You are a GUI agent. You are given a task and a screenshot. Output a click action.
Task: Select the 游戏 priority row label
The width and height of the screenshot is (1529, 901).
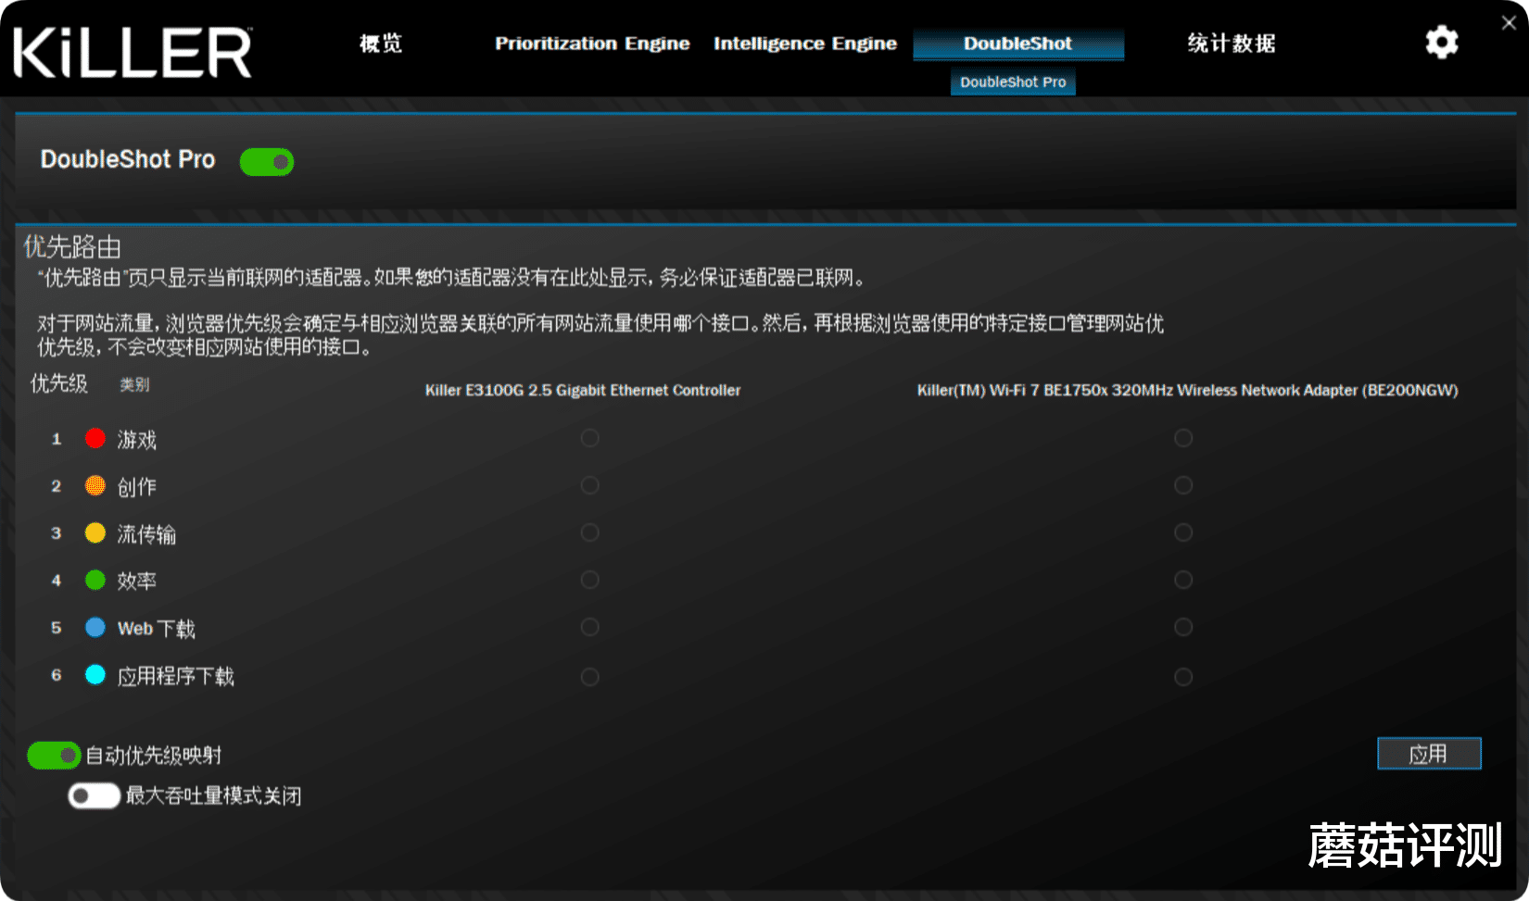coord(137,440)
